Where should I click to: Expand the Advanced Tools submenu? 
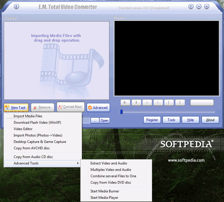43,163
